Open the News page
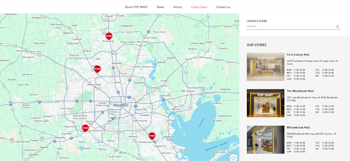The width and height of the screenshot is (350, 161). (161, 7)
